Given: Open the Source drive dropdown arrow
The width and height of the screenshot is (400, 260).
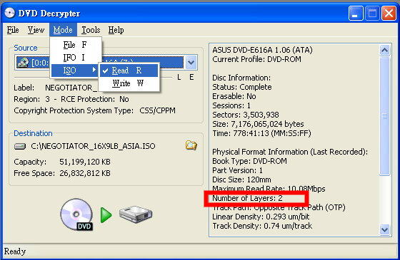Looking at the screenshot, I should click(191, 62).
